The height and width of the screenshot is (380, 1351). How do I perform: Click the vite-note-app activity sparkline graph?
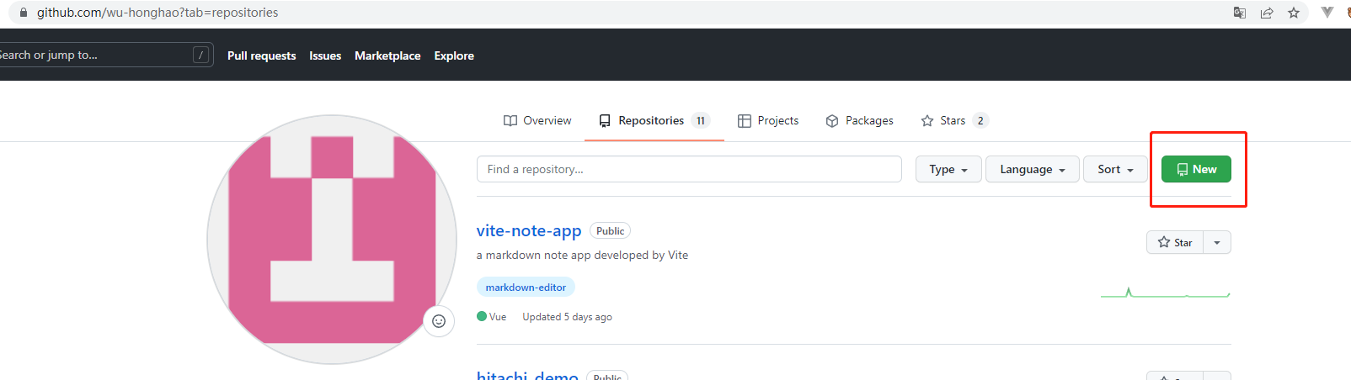(1166, 292)
